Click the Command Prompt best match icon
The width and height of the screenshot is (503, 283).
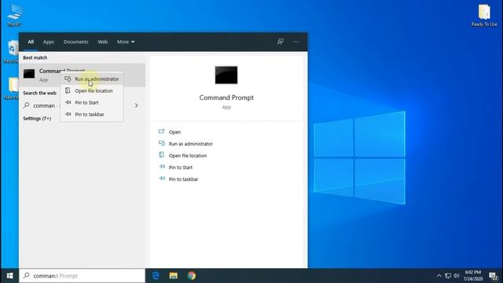click(x=29, y=74)
